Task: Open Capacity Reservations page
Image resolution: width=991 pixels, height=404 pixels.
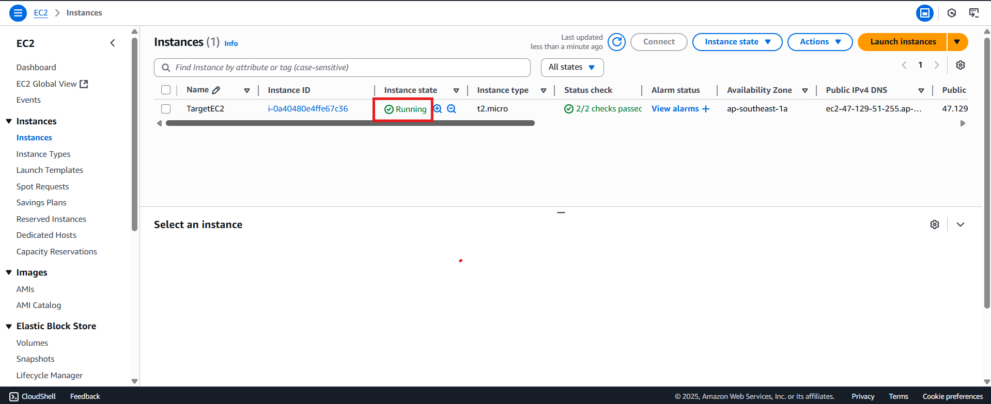Action: click(x=57, y=252)
